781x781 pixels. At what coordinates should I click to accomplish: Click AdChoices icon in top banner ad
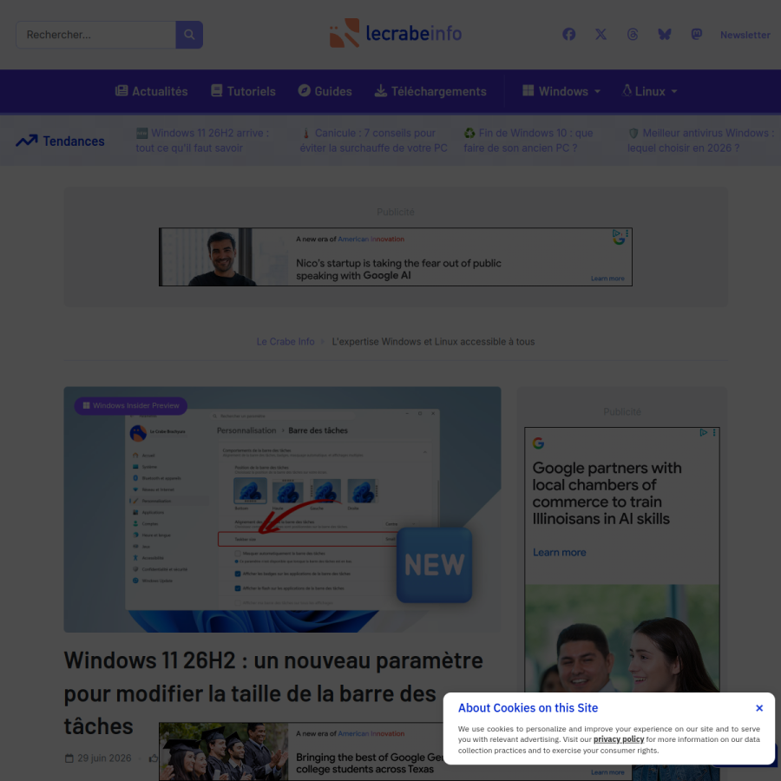click(617, 233)
